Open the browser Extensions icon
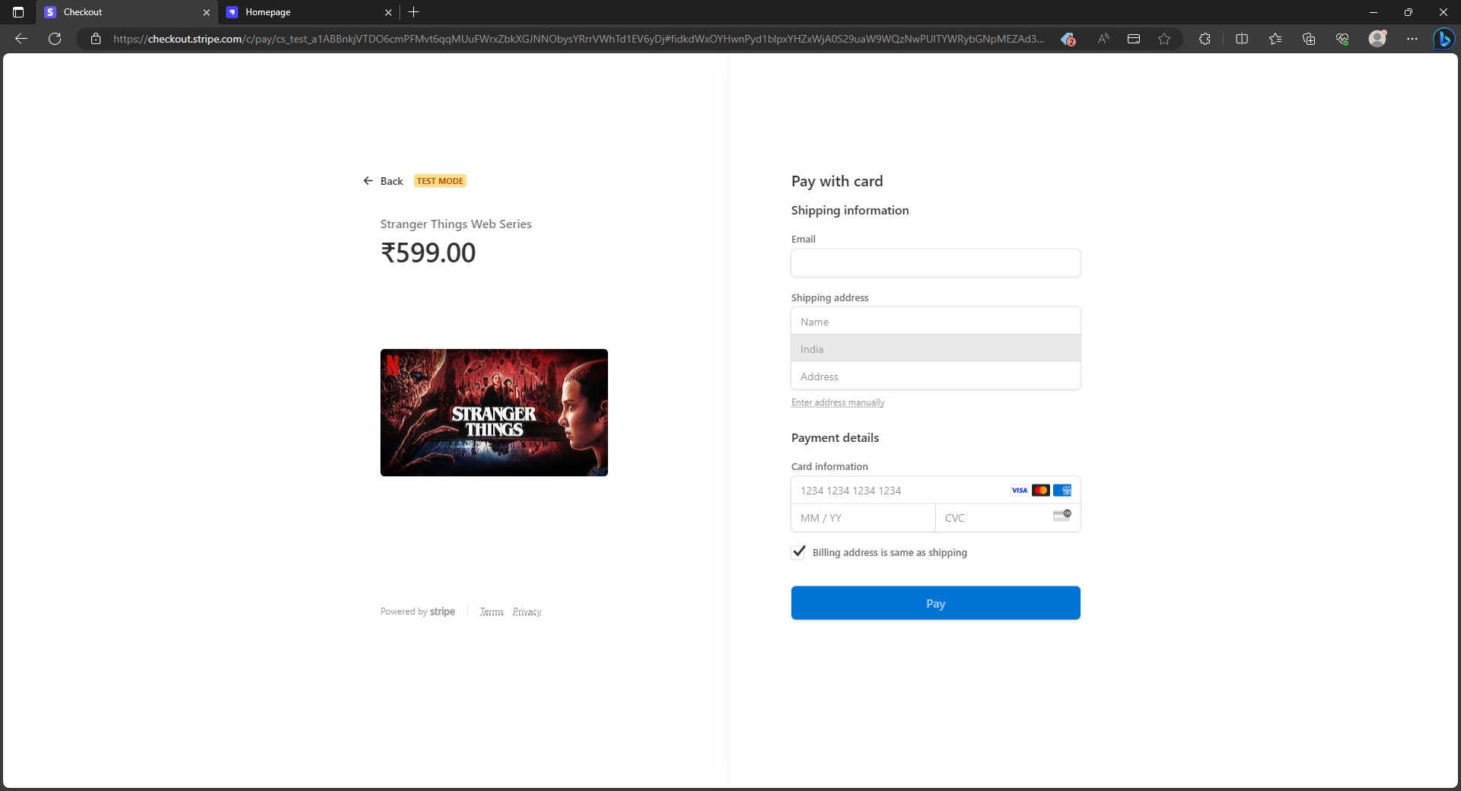The image size is (1461, 791). [1205, 38]
